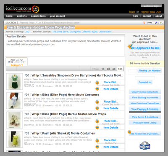
Task: Click the '55 Items in this Session' text
Action: point(145,63)
